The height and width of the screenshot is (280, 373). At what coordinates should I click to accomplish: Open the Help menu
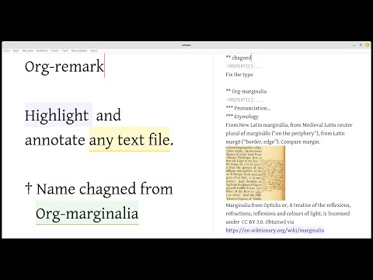(93, 51)
